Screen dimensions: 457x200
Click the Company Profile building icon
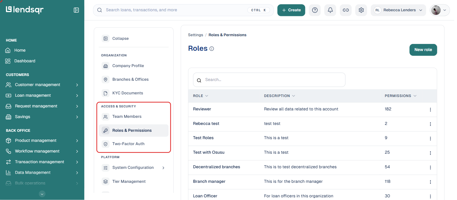pos(105,66)
